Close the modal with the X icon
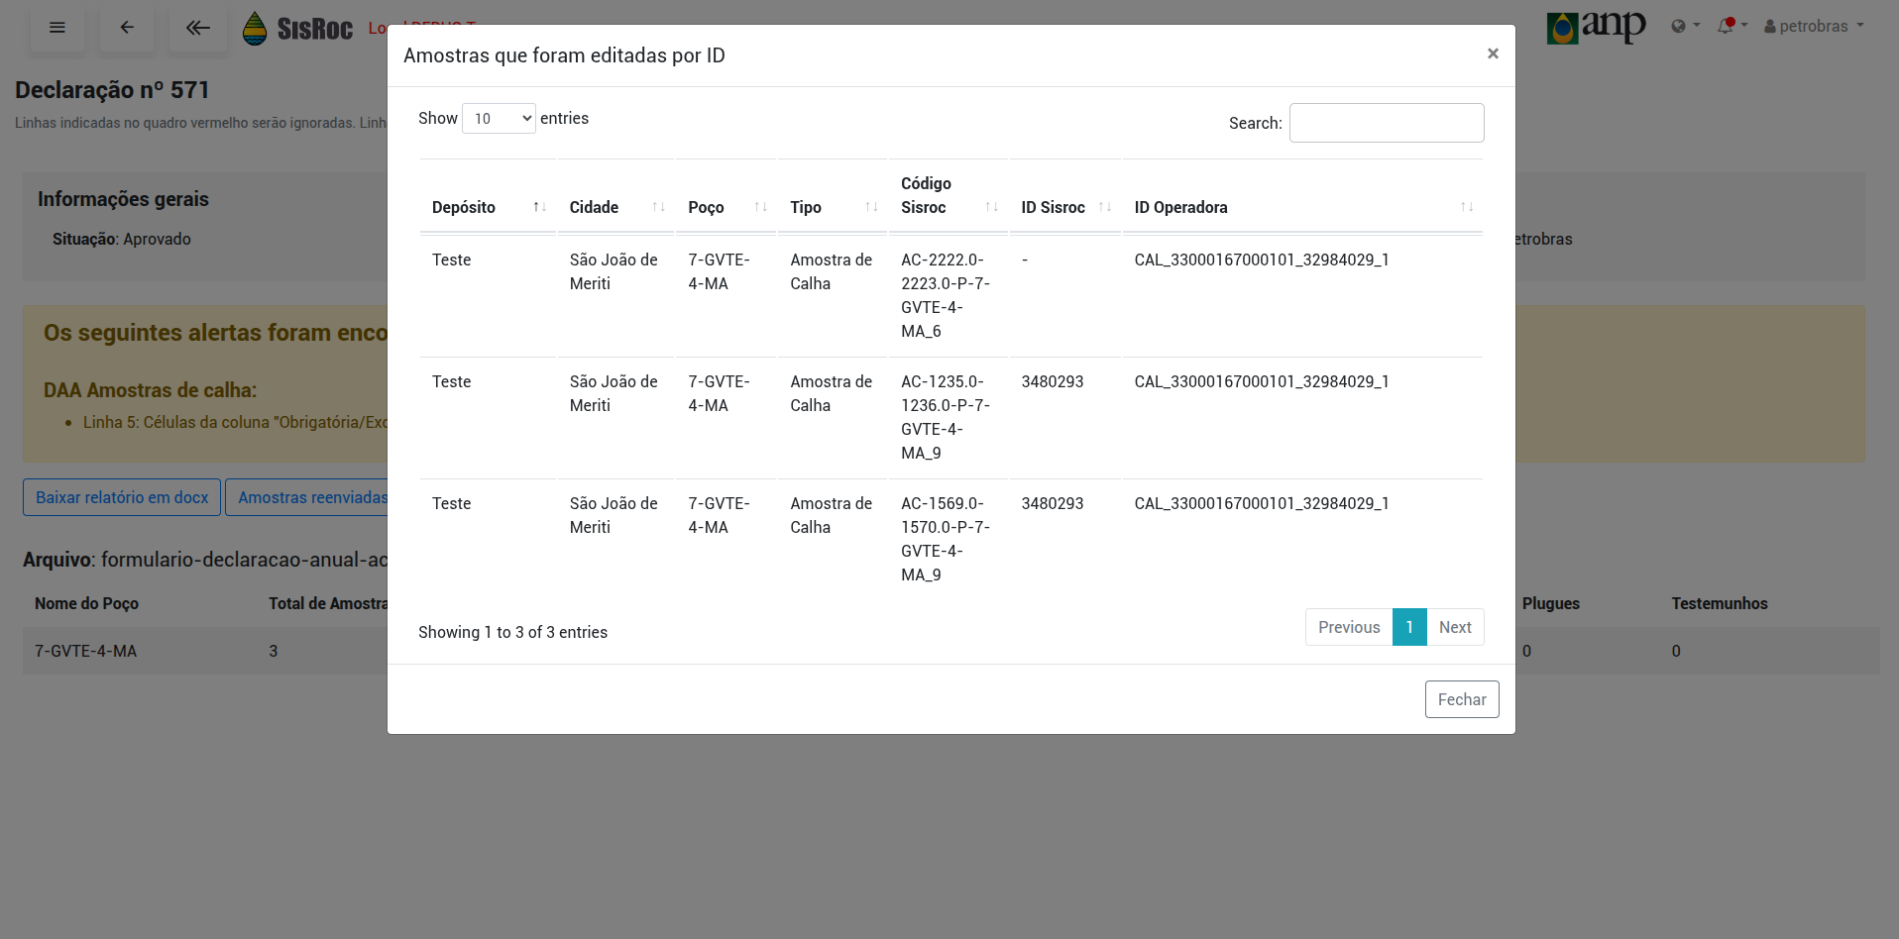 [1492, 53]
